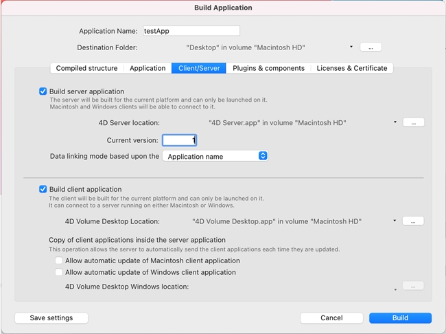Switch to the Application tab

click(148, 68)
